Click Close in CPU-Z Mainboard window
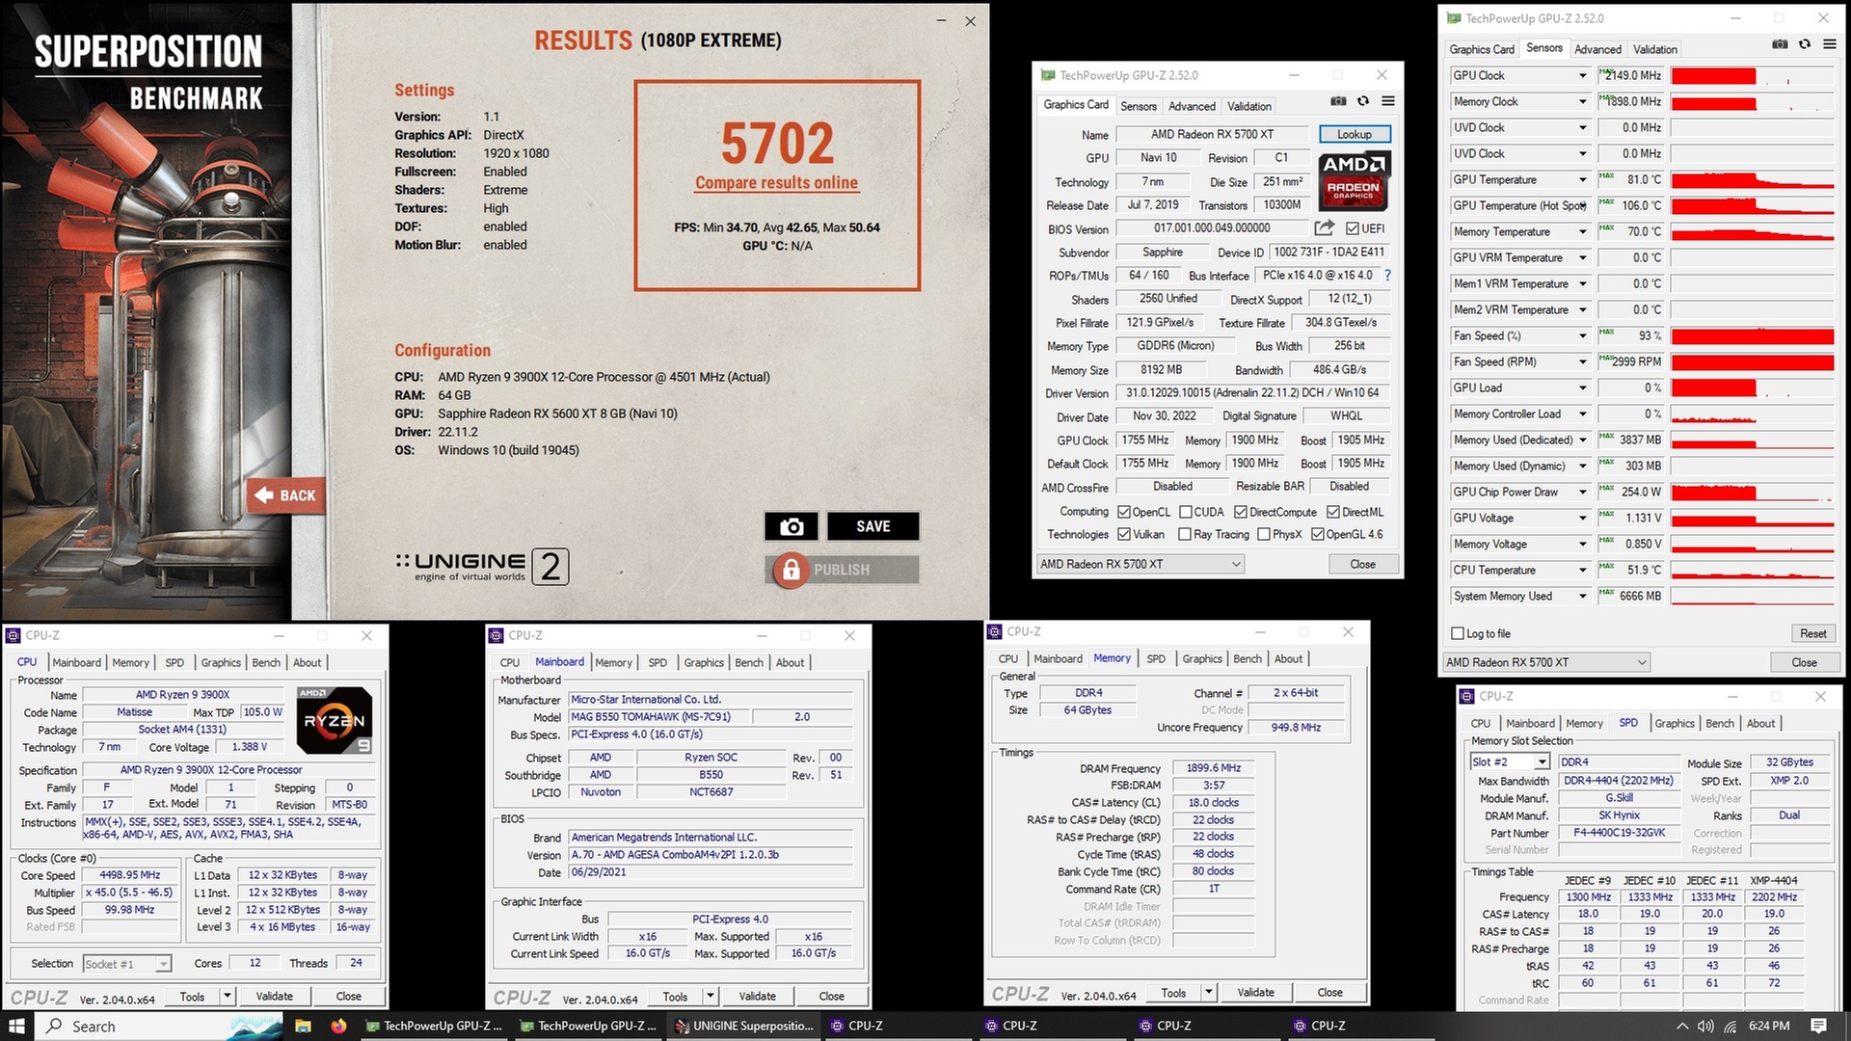 tap(831, 996)
